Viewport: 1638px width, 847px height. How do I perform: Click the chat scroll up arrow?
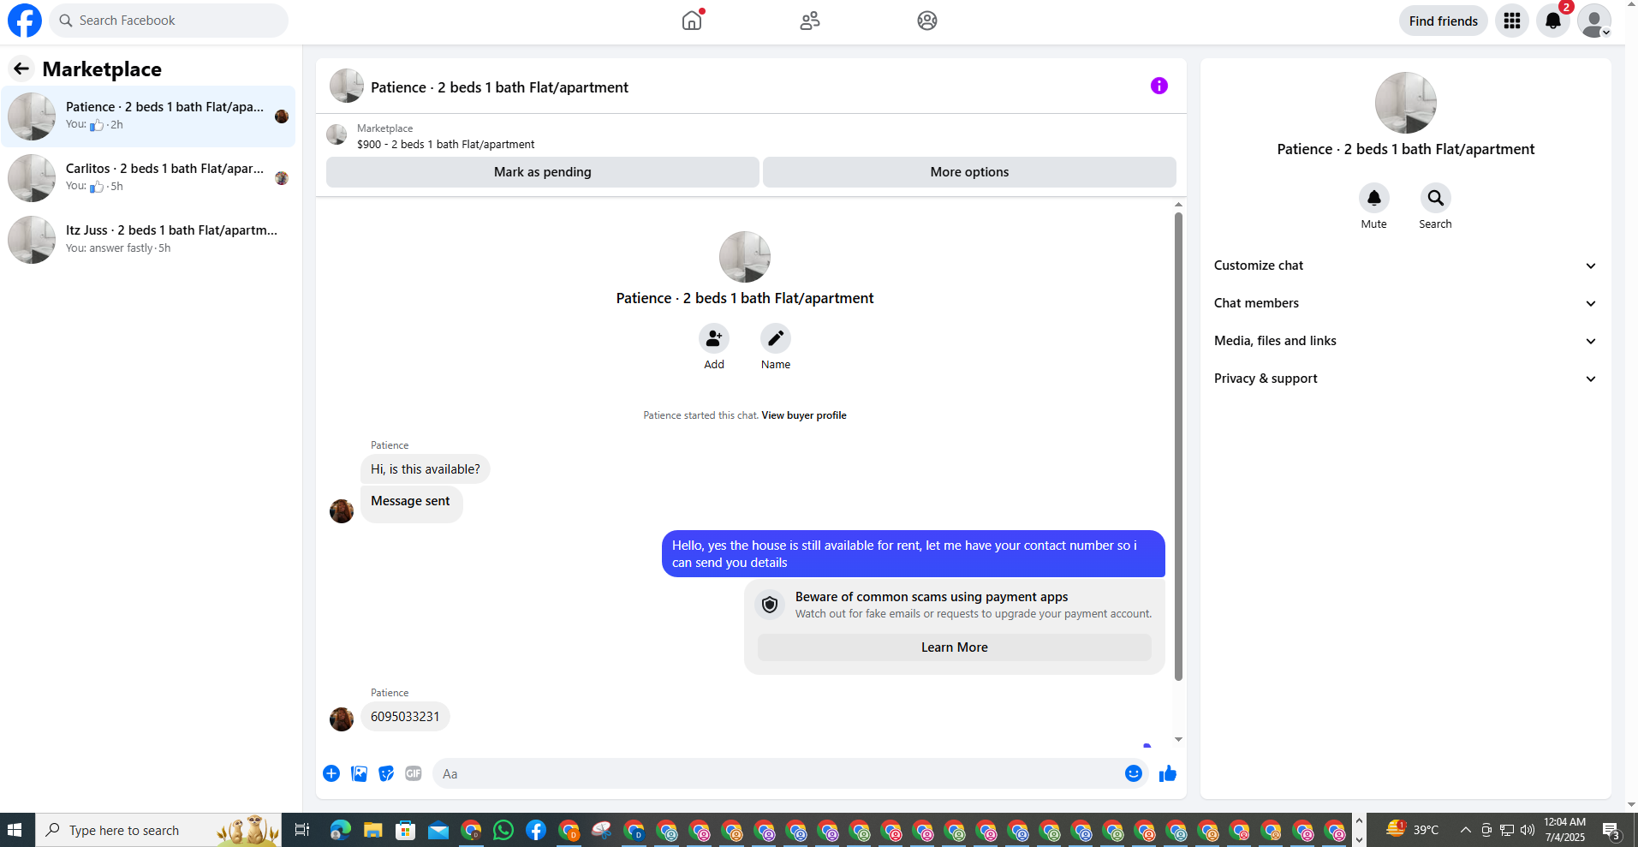point(1178,205)
